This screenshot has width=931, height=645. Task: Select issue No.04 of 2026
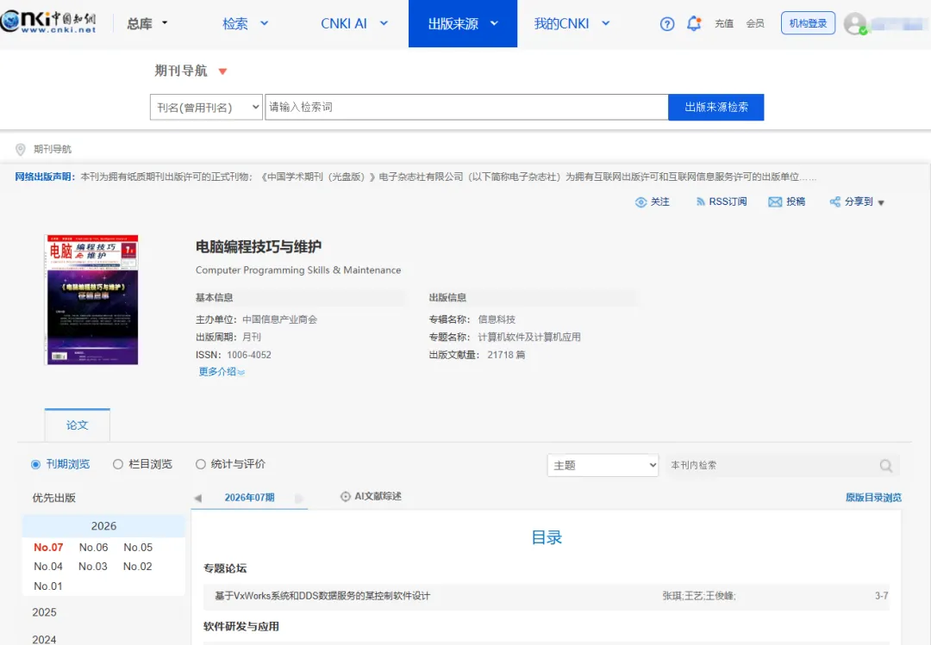coord(48,567)
